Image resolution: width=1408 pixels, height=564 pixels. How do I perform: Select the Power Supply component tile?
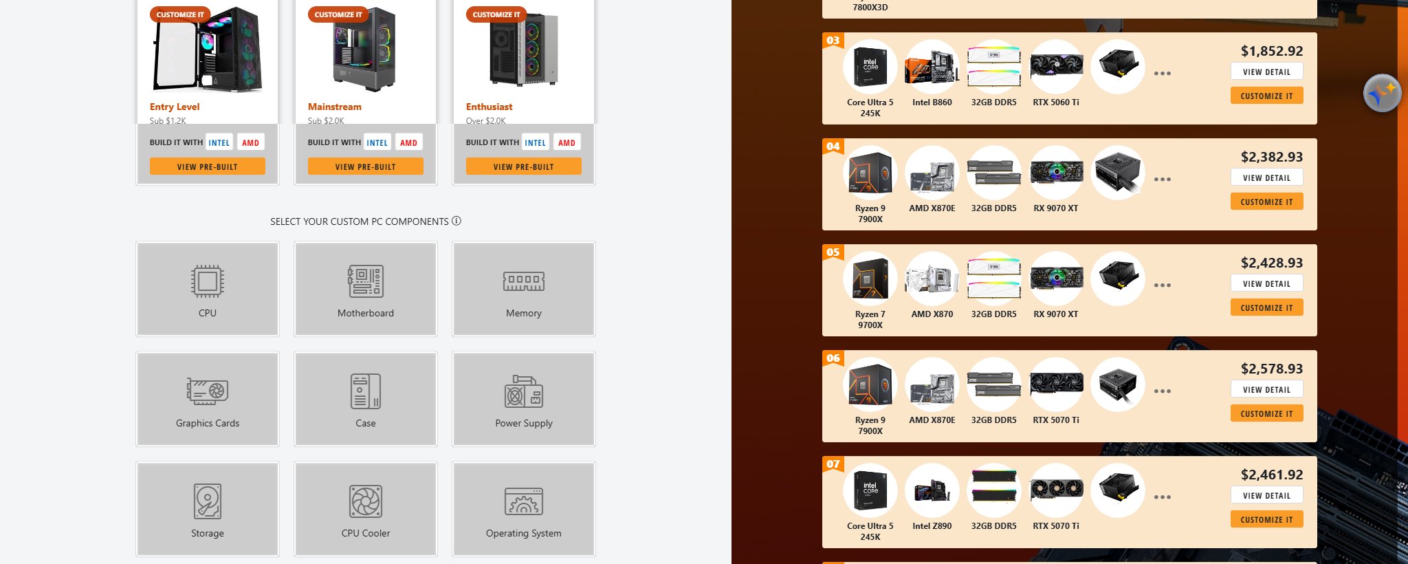pos(524,399)
